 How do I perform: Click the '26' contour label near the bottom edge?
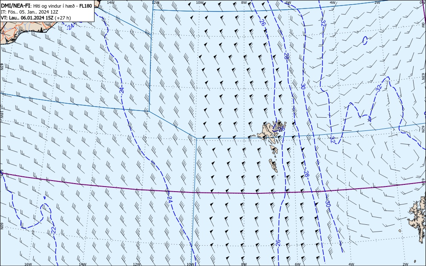tap(278, 243)
